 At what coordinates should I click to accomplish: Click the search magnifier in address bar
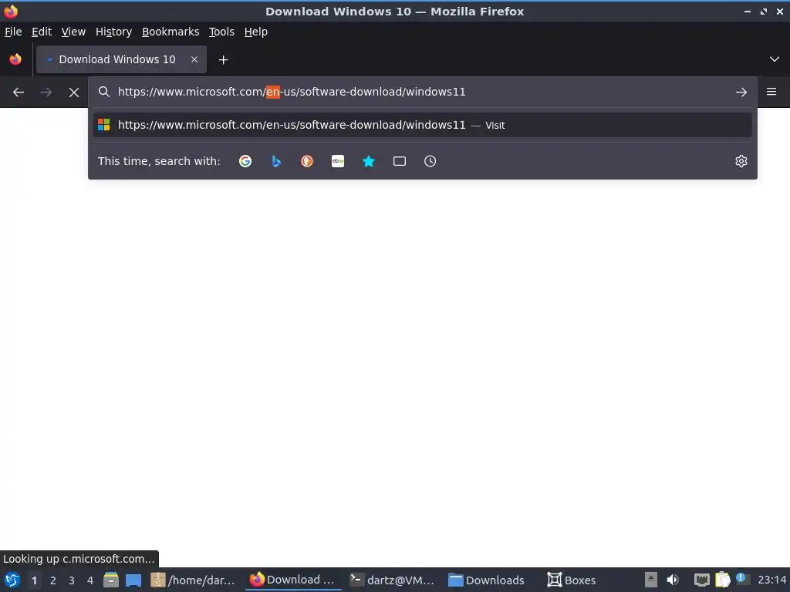pyautogui.click(x=104, y=92)
